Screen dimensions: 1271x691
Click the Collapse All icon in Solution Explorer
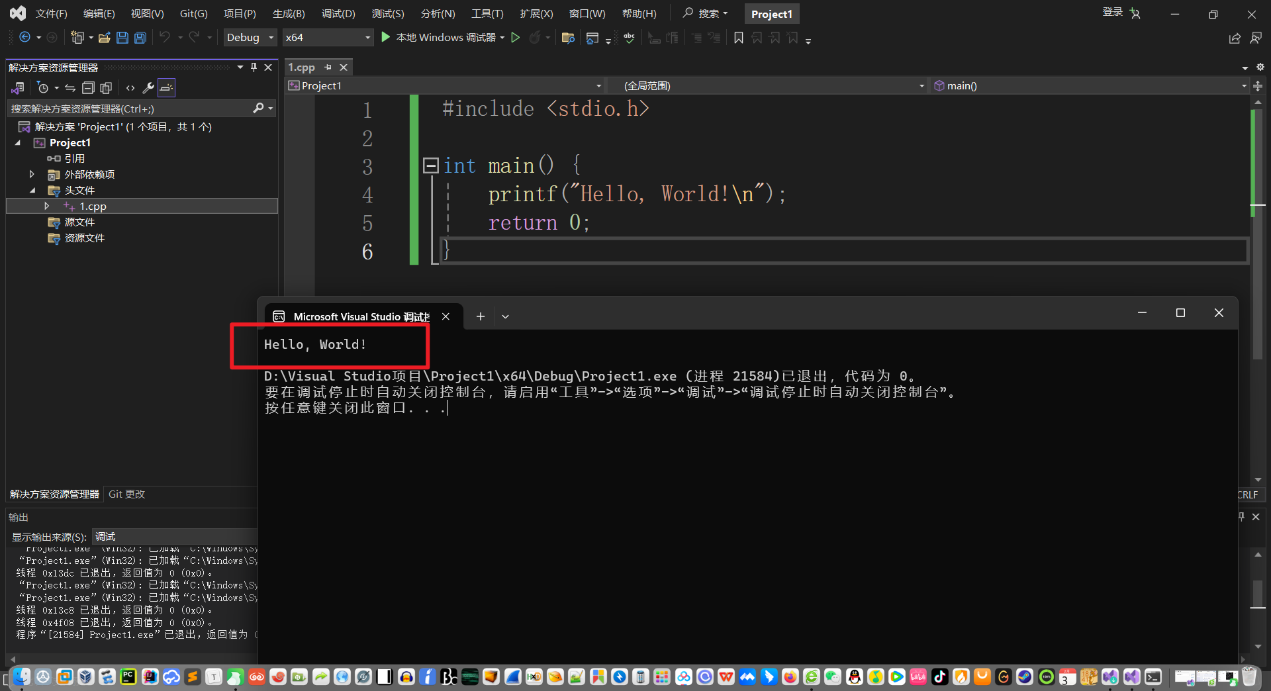pyautogui.click(x=88, y=88)
